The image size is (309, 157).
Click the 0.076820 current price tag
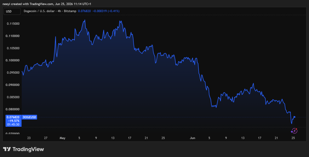pyautogui.click(x=13, y=117)
